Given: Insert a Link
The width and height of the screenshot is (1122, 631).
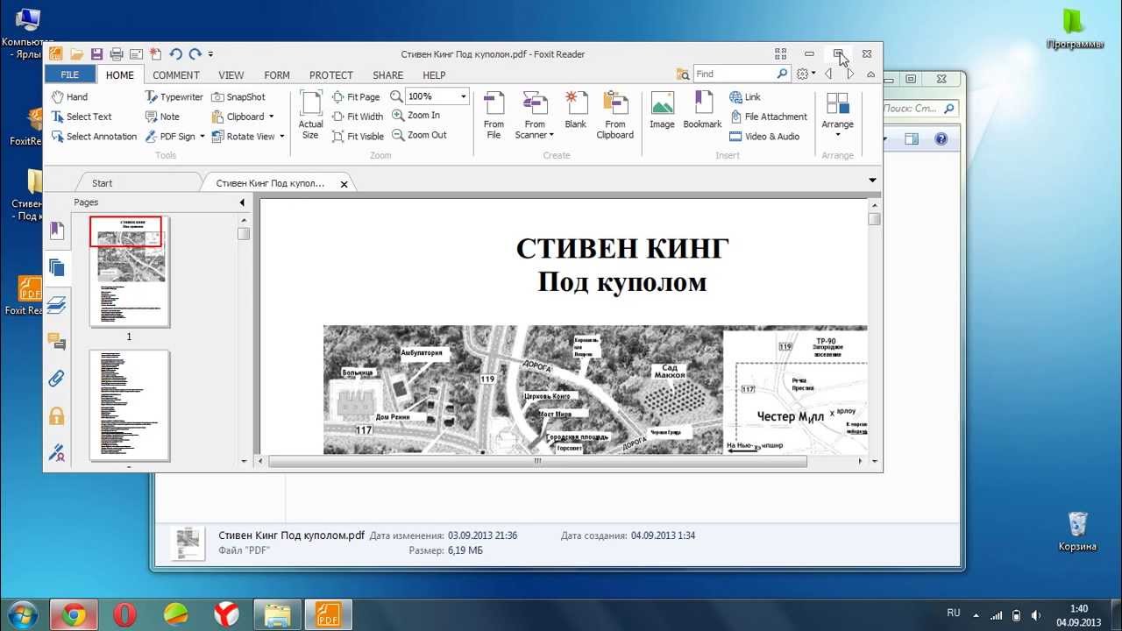Looking at the screenshot, I should click(x=745, y=97).
